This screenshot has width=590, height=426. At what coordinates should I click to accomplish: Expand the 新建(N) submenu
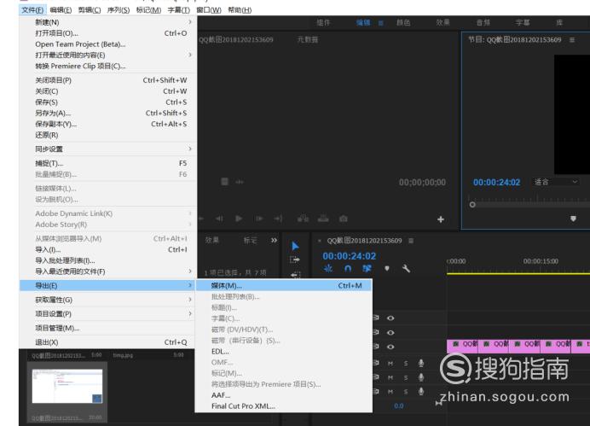pyautogui.click(x=107, y=22)
